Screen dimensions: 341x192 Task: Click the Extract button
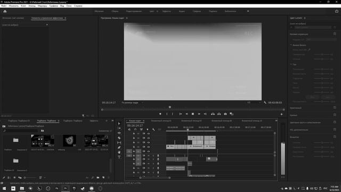pos(219,114)
